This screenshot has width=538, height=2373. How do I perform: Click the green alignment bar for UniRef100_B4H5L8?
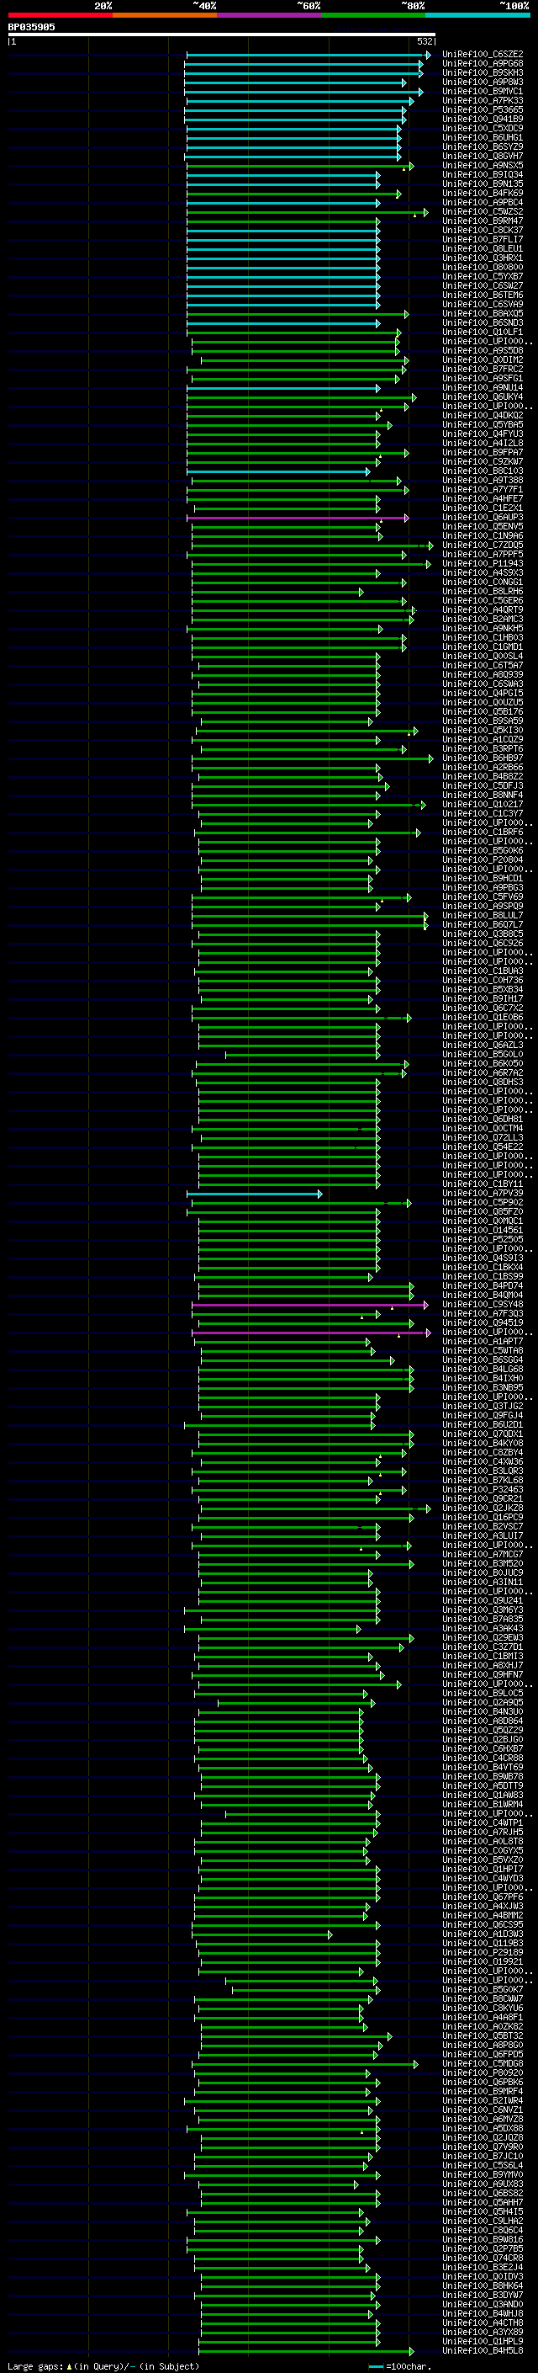point(306,2350)
